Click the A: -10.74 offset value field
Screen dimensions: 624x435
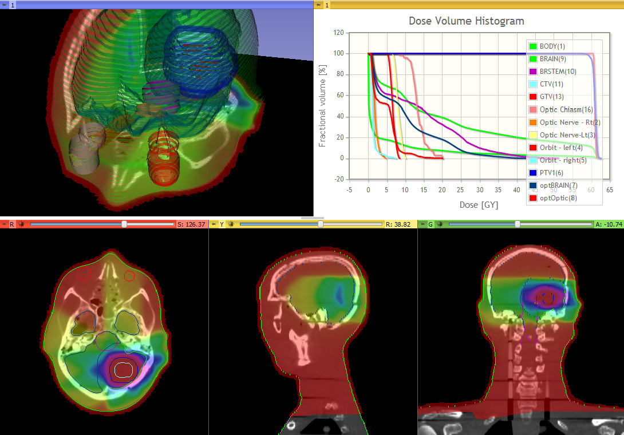[x=608, y=224]
